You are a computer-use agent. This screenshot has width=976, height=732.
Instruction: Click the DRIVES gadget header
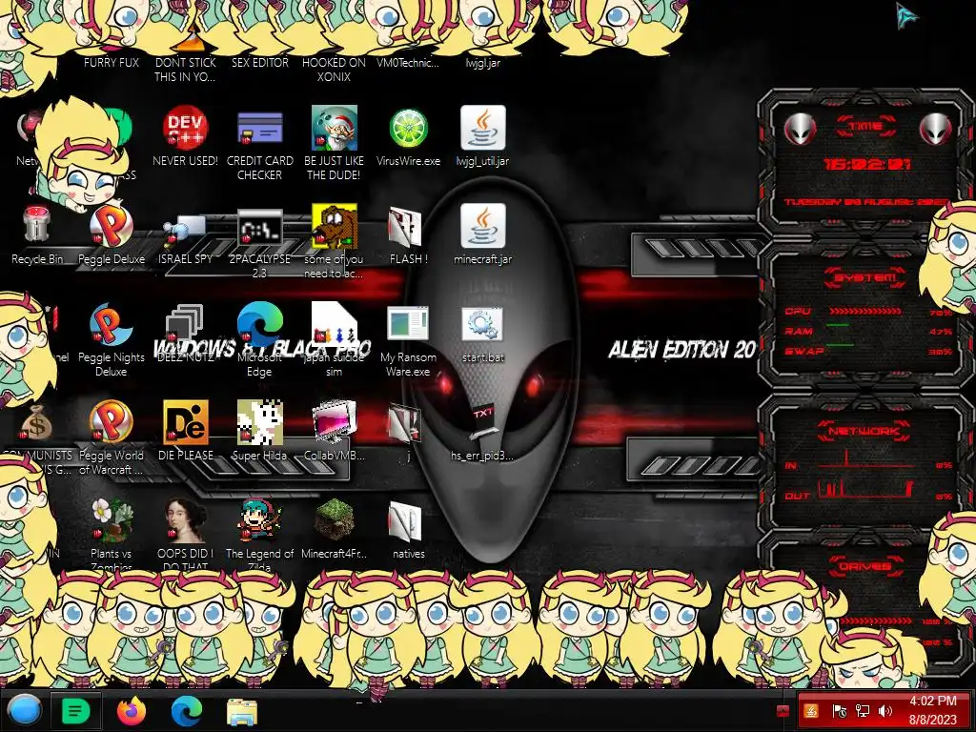pos(864,566)
